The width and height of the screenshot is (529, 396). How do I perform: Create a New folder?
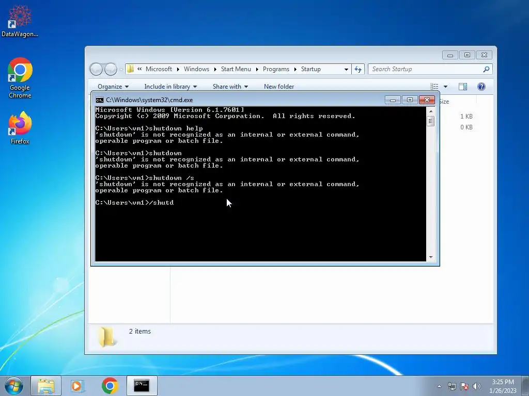[x=279, y=87]
